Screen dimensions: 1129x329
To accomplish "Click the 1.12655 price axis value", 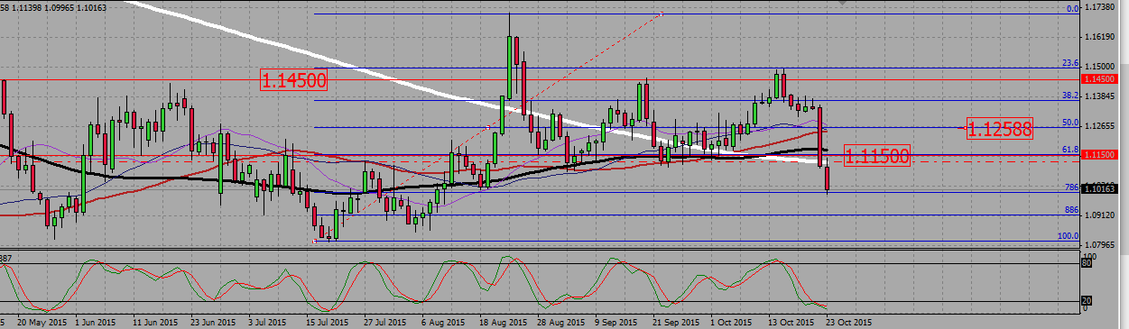I will click(x=1100, y=126).
